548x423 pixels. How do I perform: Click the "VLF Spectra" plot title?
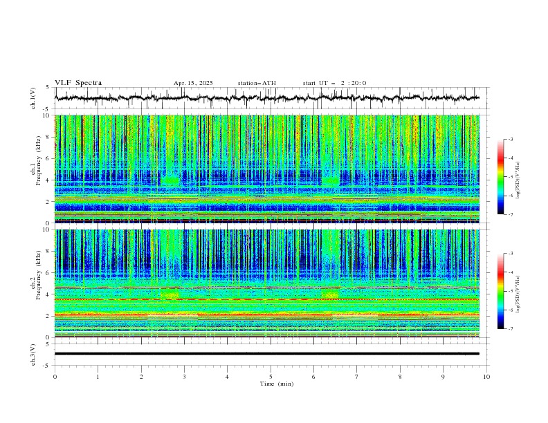pyautogui.click(x=78, y=83)
